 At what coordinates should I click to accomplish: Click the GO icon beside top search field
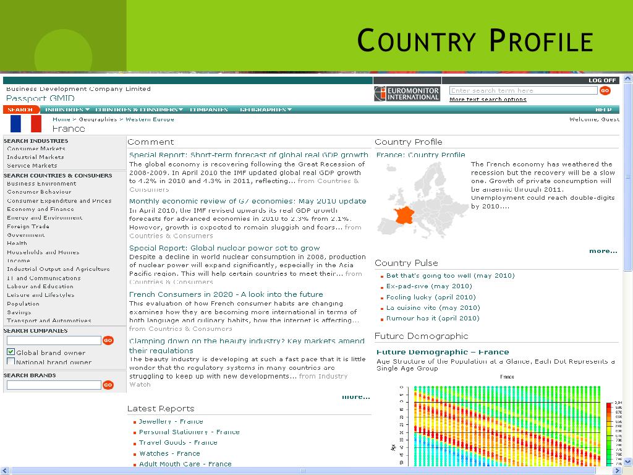[x=605, y=90]
